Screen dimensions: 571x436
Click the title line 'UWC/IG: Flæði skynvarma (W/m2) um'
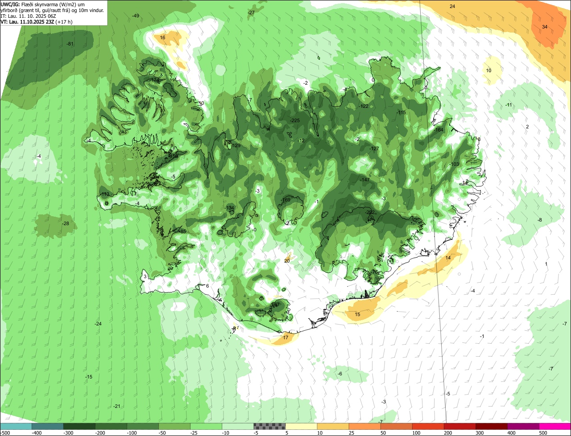(x=43, y=4)
